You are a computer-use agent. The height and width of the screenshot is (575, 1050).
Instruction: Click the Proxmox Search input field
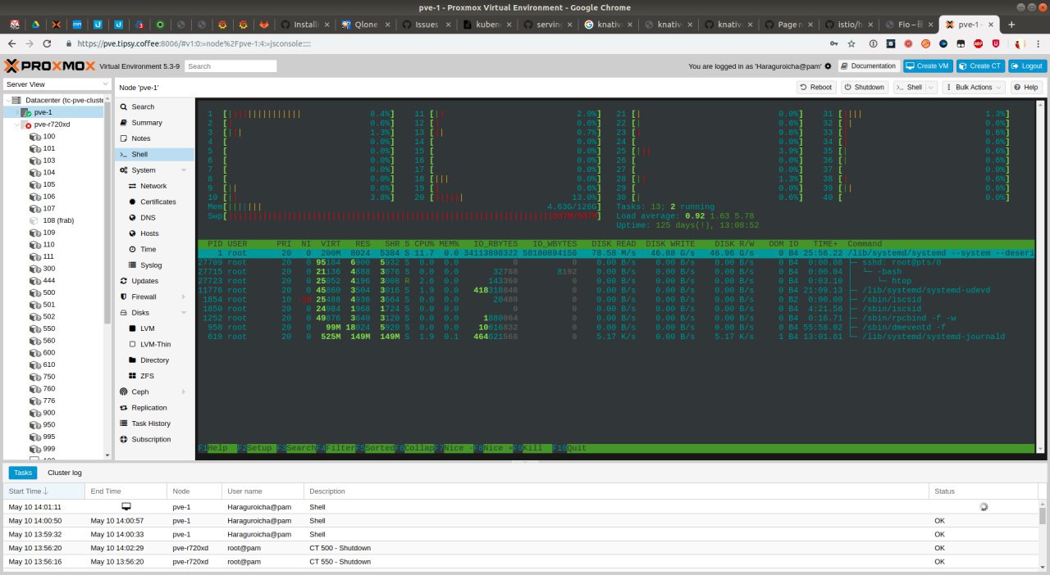click(230, 66)
